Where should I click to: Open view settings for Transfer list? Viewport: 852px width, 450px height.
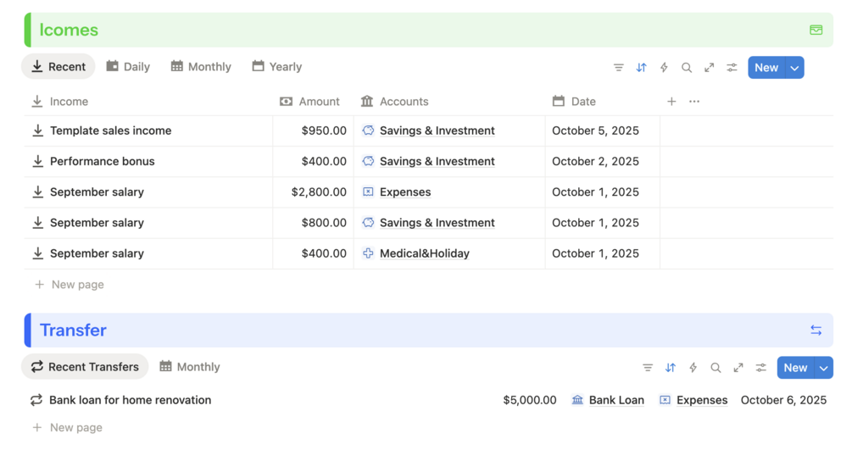point(761,368)
